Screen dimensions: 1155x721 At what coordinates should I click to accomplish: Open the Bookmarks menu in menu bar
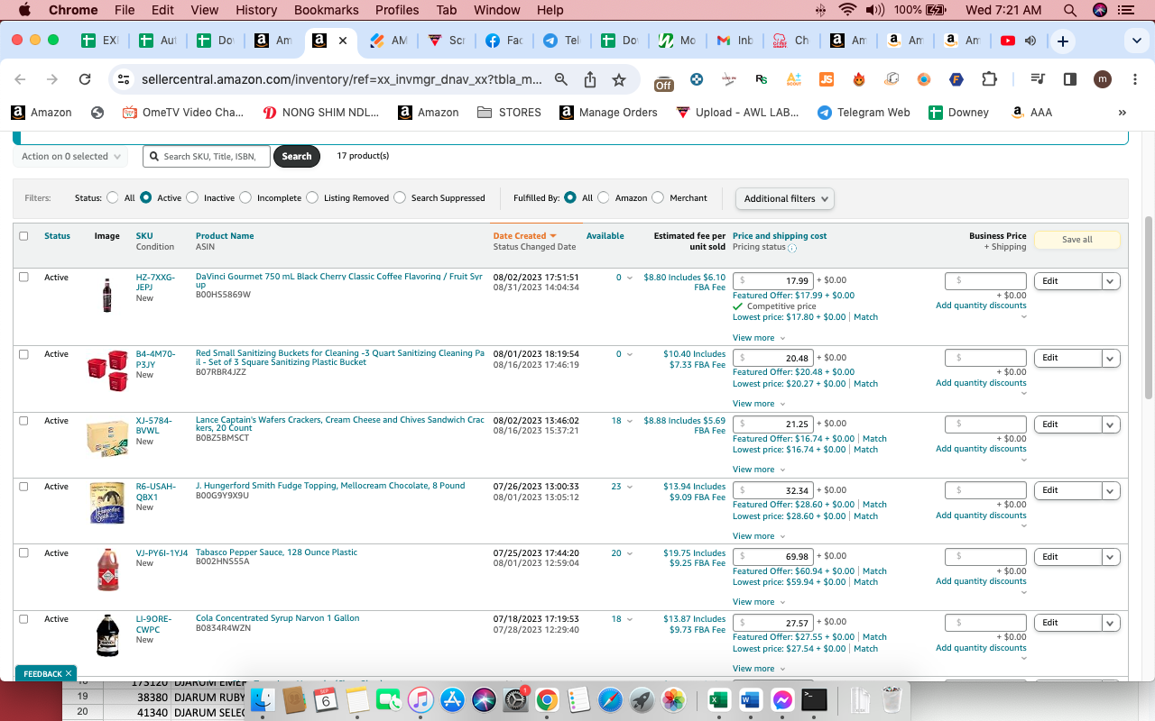pyautogui.click(x=326, y=10)
